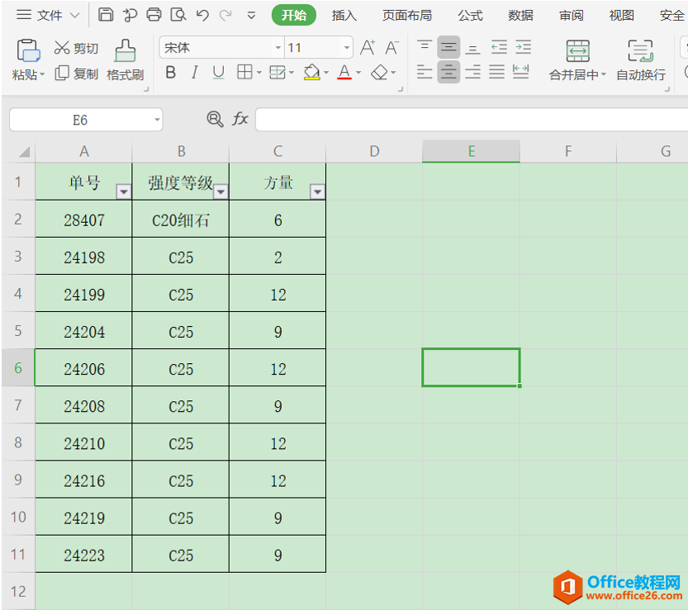Click Merge and Center (合并居中) icon
688x610 pixels.
[578, 51]
